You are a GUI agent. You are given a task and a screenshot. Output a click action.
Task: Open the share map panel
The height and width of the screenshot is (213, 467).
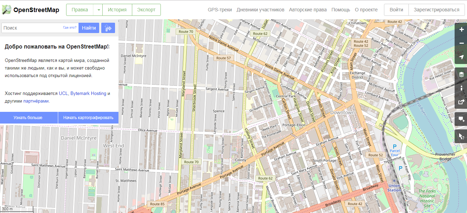[461, 102]
